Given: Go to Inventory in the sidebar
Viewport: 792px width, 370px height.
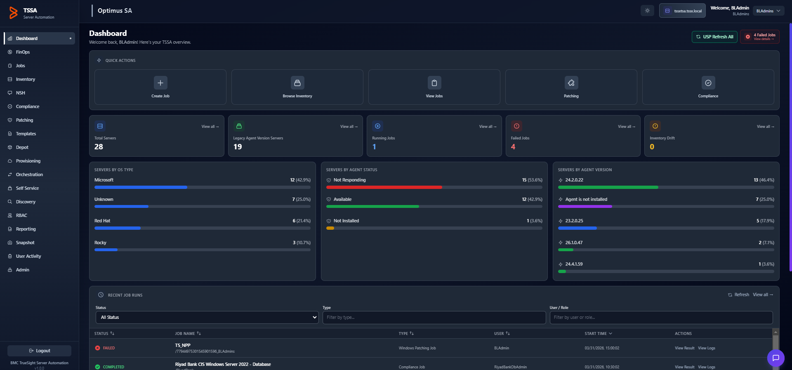Looking at the screenshot, I should [x=40, y=79].
